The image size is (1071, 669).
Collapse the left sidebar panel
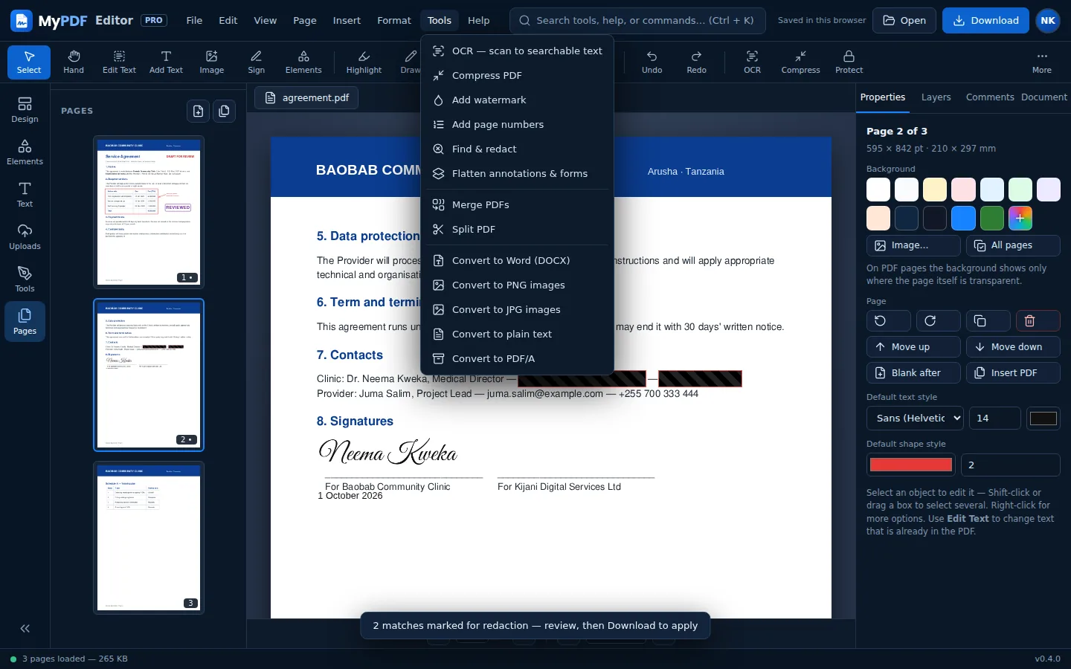pyautogui.click(x=25, y=628)
